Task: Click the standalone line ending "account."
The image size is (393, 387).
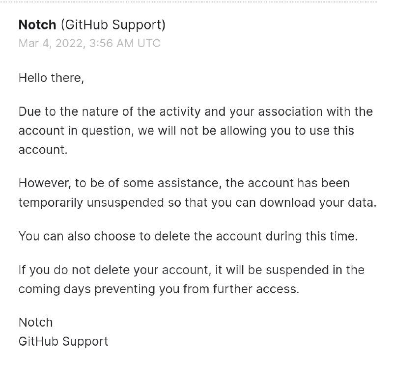Action: click(x=42, y=150)
